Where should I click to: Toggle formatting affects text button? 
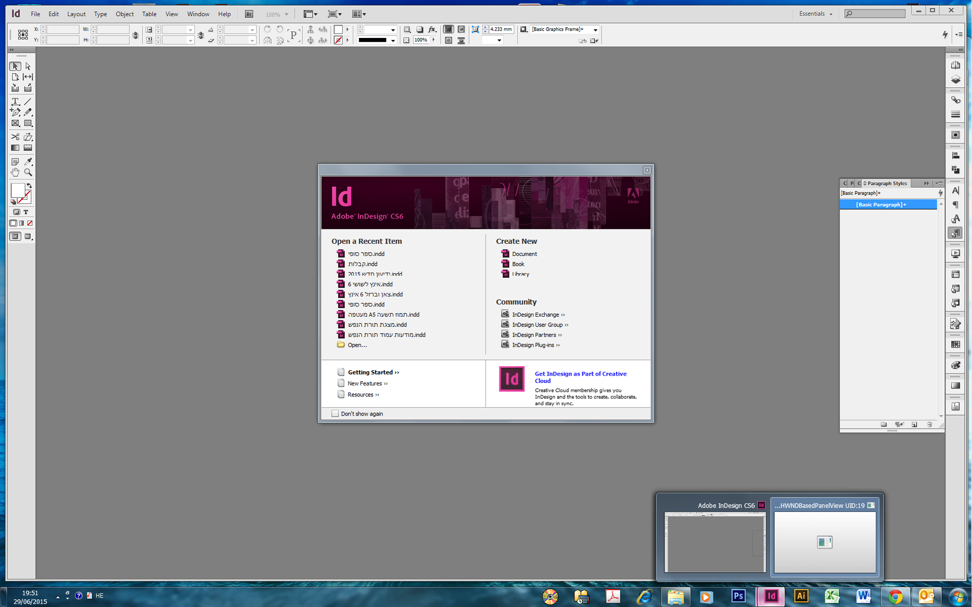(x=26, y=212)
